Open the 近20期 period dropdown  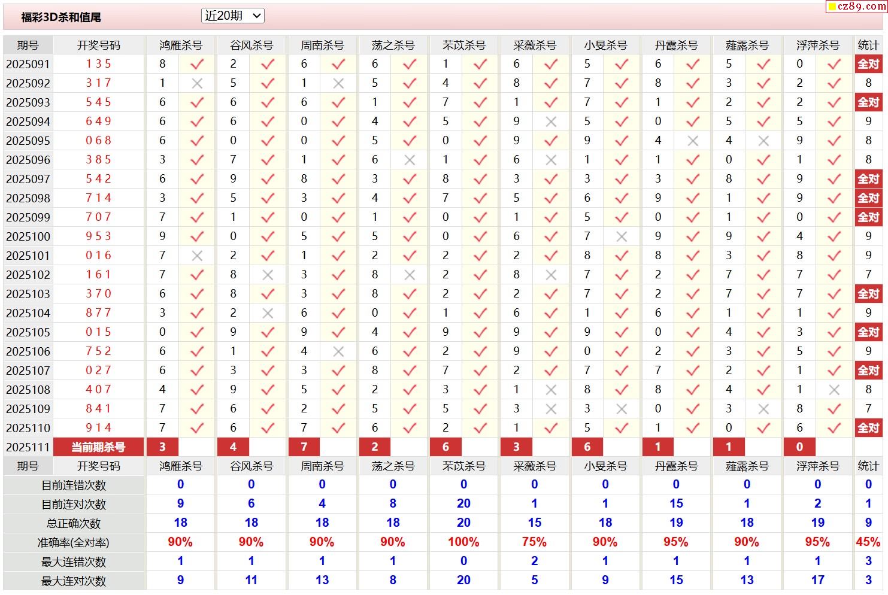point(232,16)
